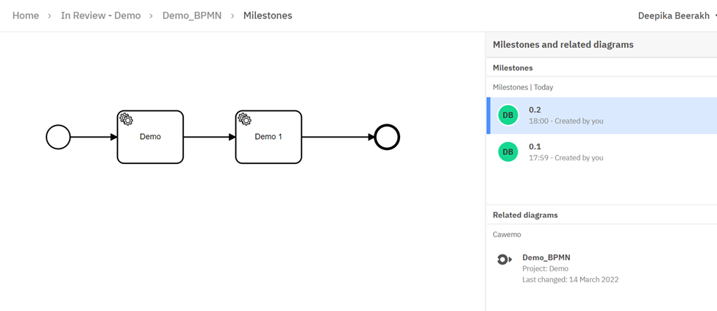The height and width of the screenshot is (311, 717).
Task: Click the Cawemo logo beside Demo_BPMN
Action: [x=504, y=260]
